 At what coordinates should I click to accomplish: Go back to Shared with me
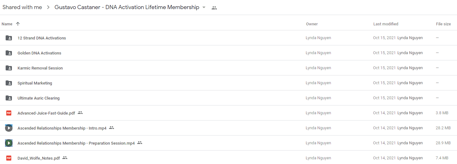22,8
